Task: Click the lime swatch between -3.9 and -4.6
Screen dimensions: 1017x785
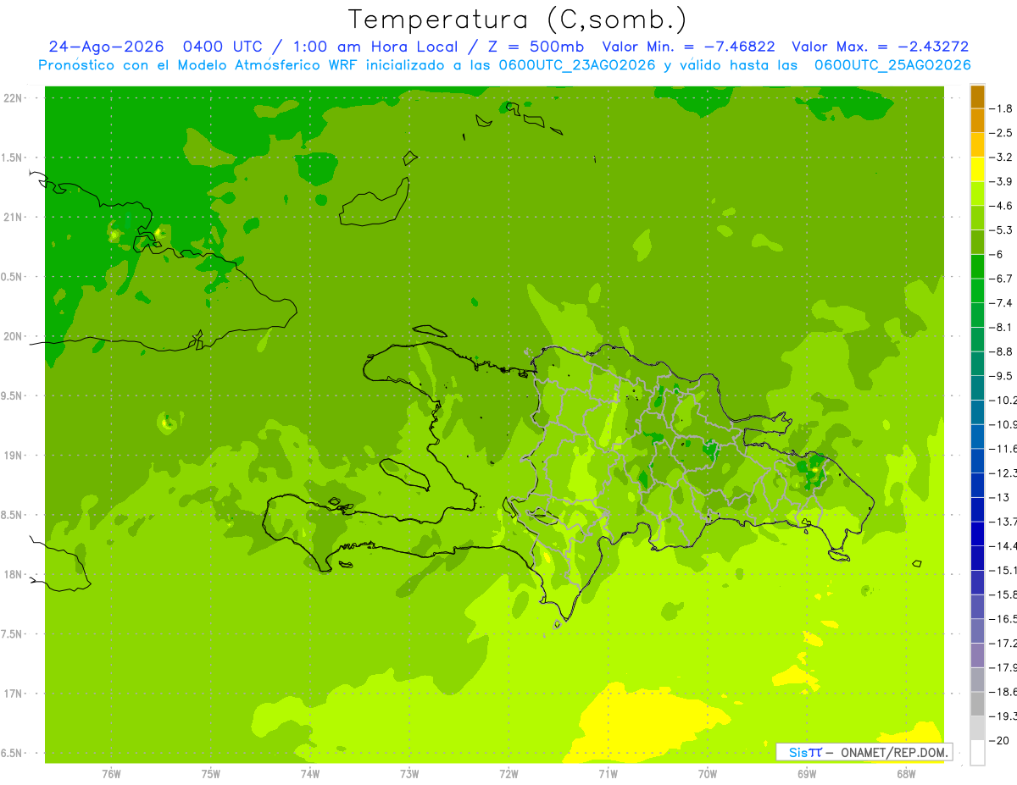Action: tap(977, 194)
